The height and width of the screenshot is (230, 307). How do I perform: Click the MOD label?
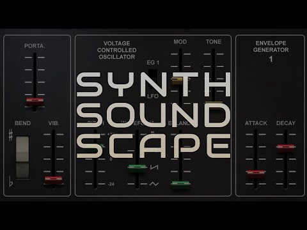coord(180,42)
